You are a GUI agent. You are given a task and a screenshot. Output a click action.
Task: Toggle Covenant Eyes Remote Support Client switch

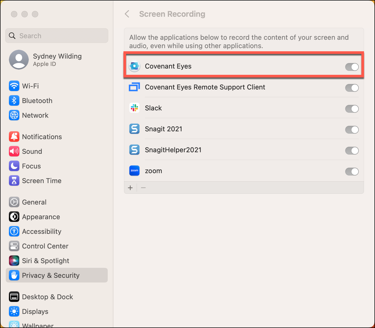click(x=352, y=88)
